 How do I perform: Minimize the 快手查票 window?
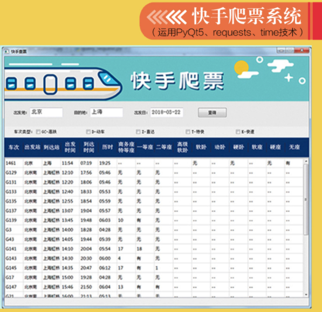282,50
